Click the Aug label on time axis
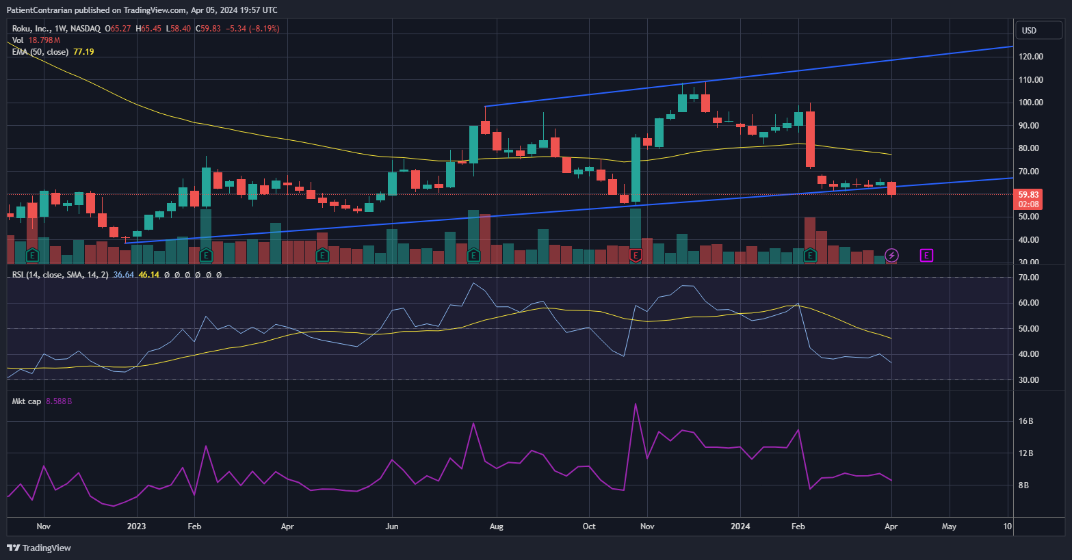Viewport: 1072px width, 560px height. click(497, 526)
